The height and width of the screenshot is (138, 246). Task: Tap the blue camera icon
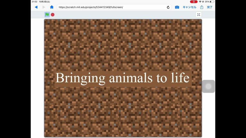177,7
